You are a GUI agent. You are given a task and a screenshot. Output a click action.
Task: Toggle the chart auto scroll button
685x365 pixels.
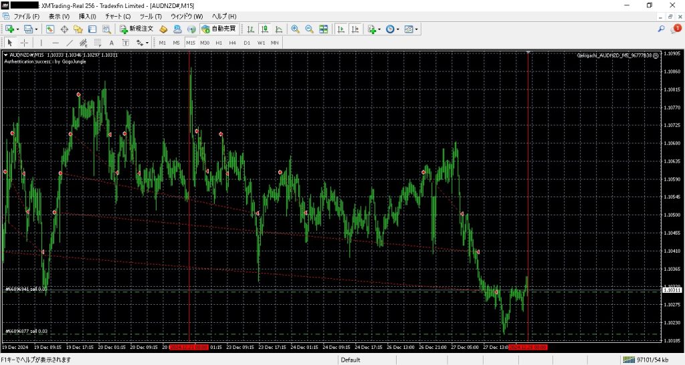340,29
